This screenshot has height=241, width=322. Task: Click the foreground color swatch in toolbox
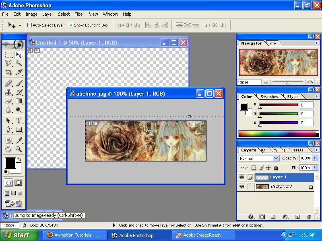(10, 163)
